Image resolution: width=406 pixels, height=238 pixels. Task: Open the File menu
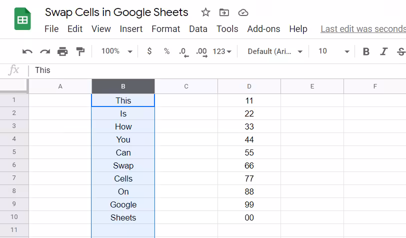(51, 28)
